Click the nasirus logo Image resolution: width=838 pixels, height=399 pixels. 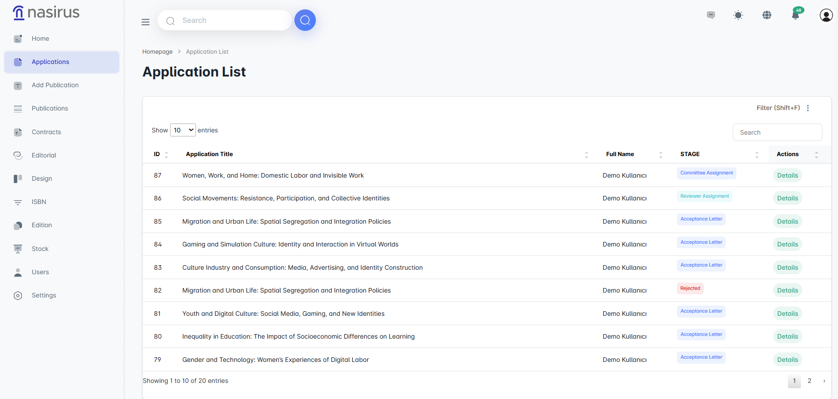pos(46,13)
